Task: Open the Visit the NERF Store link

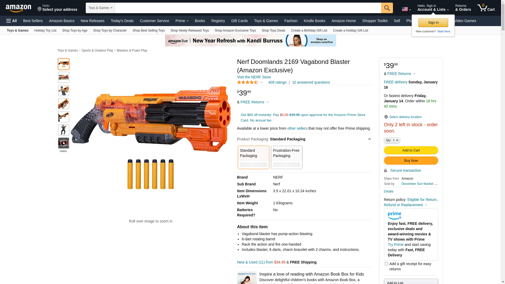Action: coord(254,77)
